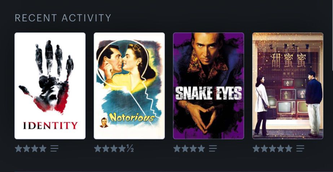Screen dimensions: 333x172
Task: Click the white SNAKE EYES title text
Action: pos(209,93)
